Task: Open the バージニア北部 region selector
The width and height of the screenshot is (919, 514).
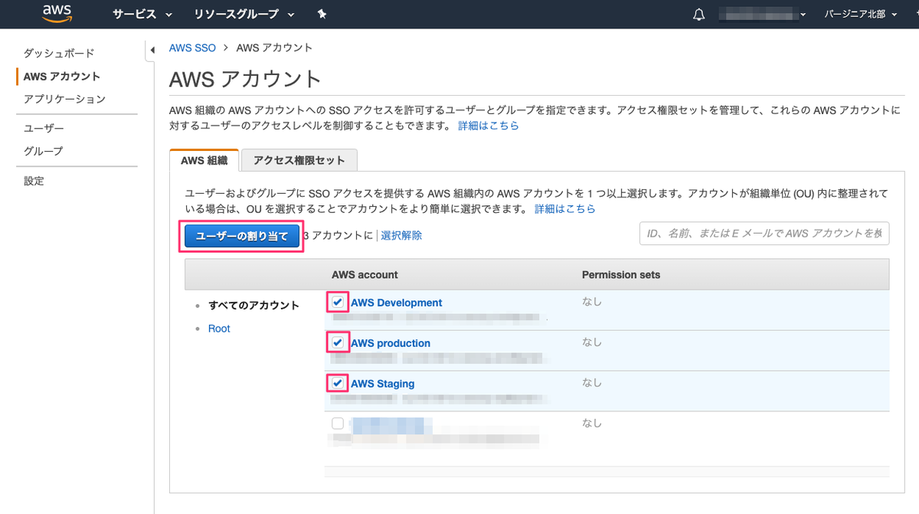Action: (x=860, y=15)
